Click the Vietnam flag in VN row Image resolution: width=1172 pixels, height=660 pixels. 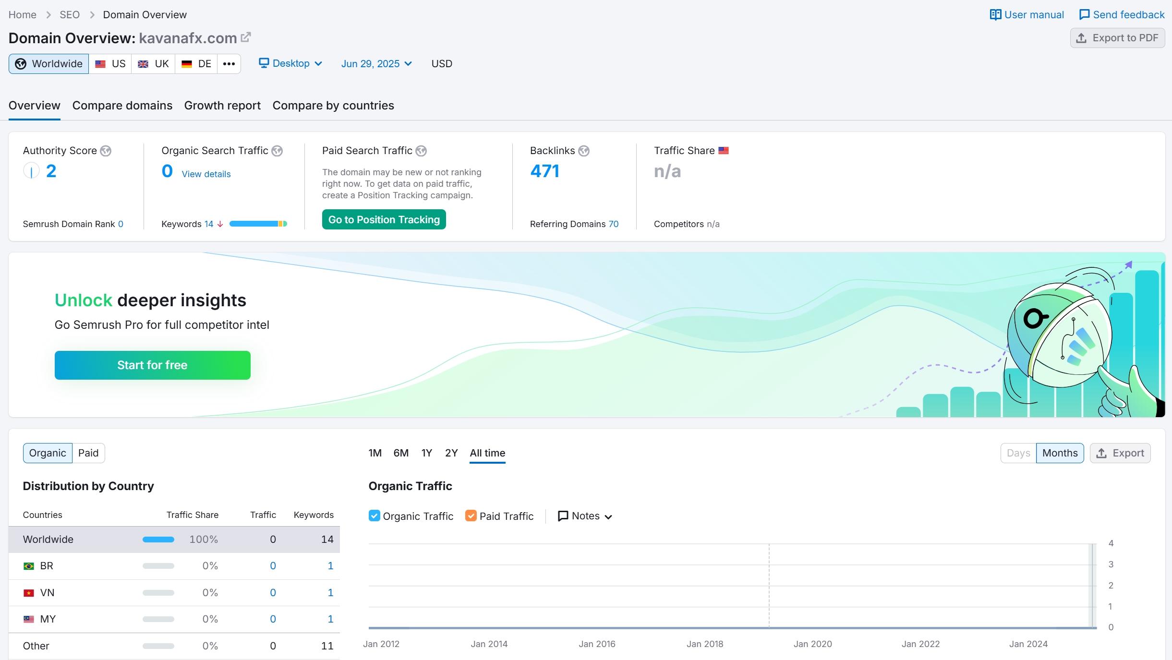pos(29,593)
